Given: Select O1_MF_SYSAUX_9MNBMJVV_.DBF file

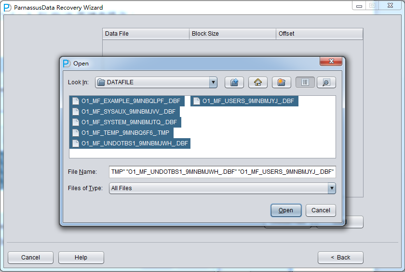Looking at the screenshot, I should [x=128, y=112].
